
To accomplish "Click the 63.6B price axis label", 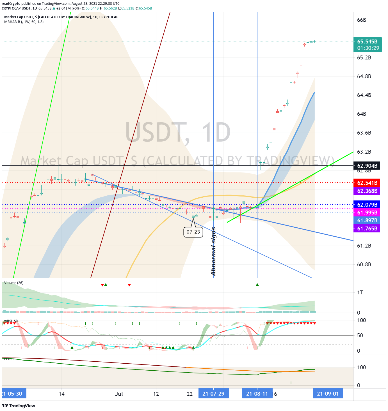I will click(x=364, y=133).
